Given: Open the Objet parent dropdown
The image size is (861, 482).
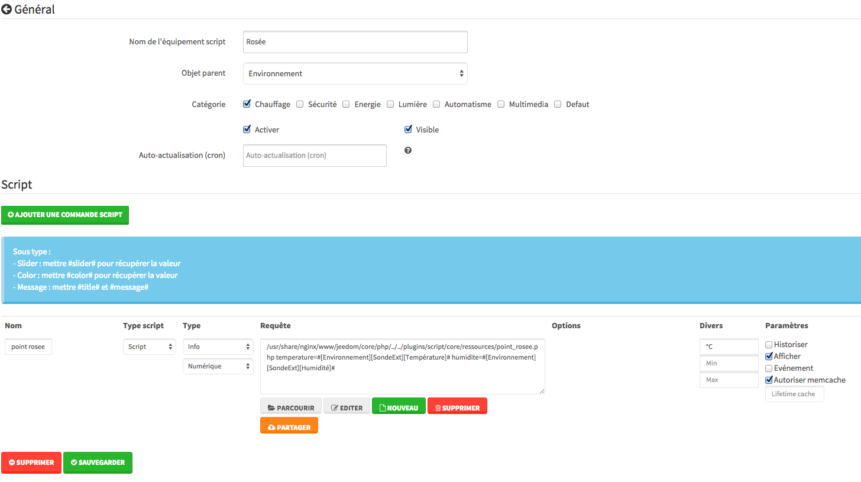Looking at the screenshot, I should coord(355,73).
